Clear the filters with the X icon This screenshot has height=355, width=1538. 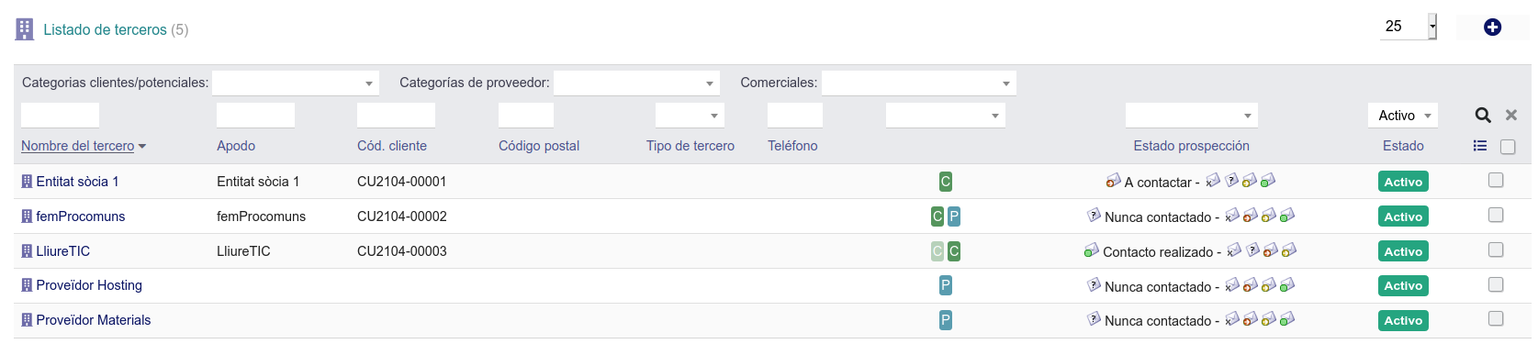pyautogui.click(x=1511, y=116)
